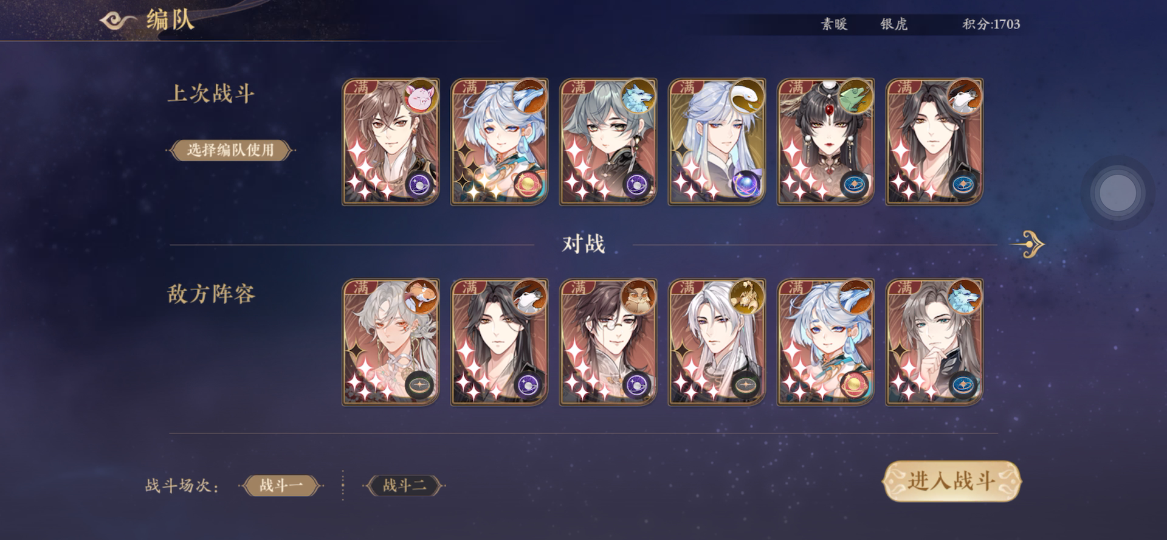This screenshot has height=540, width=1167.
Task: Click the red planet orb on second top card
Action: point(528,184)
